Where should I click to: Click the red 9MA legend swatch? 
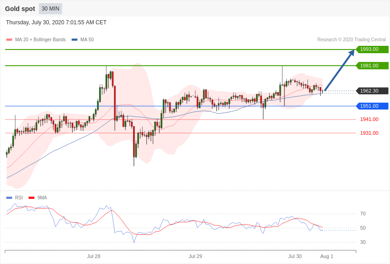[31, 198]
